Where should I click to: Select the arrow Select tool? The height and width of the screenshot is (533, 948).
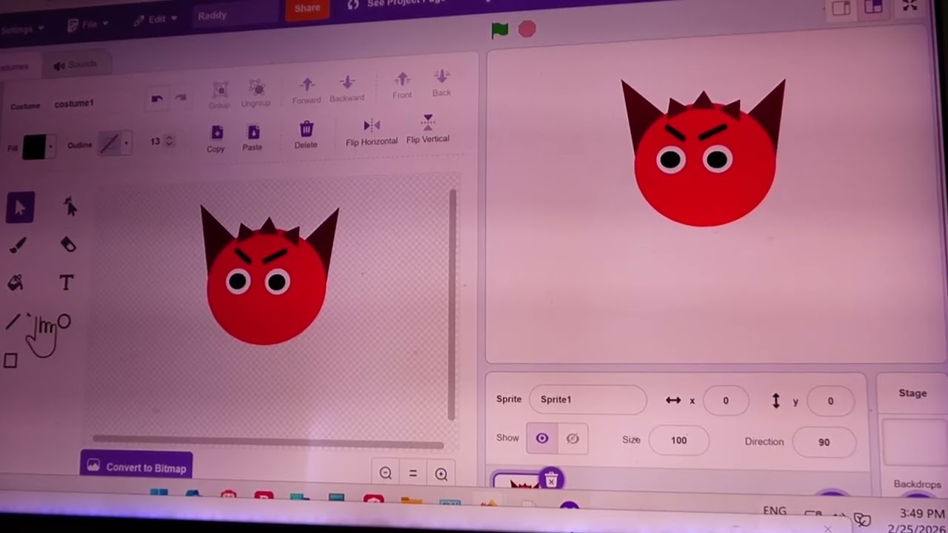(20, 208)
